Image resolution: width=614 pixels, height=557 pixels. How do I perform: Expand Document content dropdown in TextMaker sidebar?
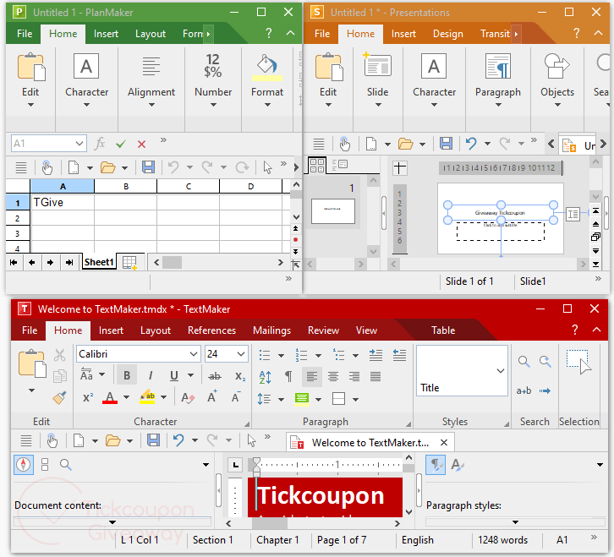pyautogui.click(x=112, y=522)
